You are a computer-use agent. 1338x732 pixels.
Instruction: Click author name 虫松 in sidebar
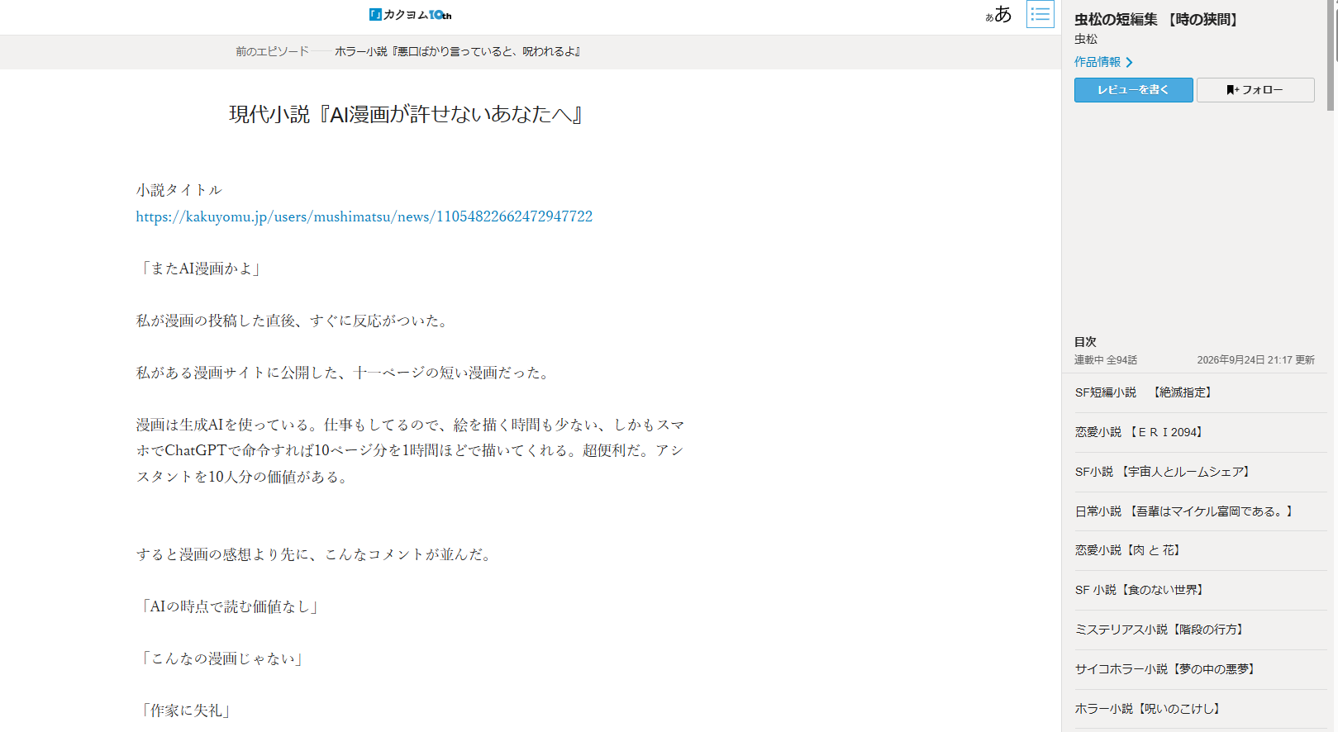pyautogui.click(x=1086, y=39)
